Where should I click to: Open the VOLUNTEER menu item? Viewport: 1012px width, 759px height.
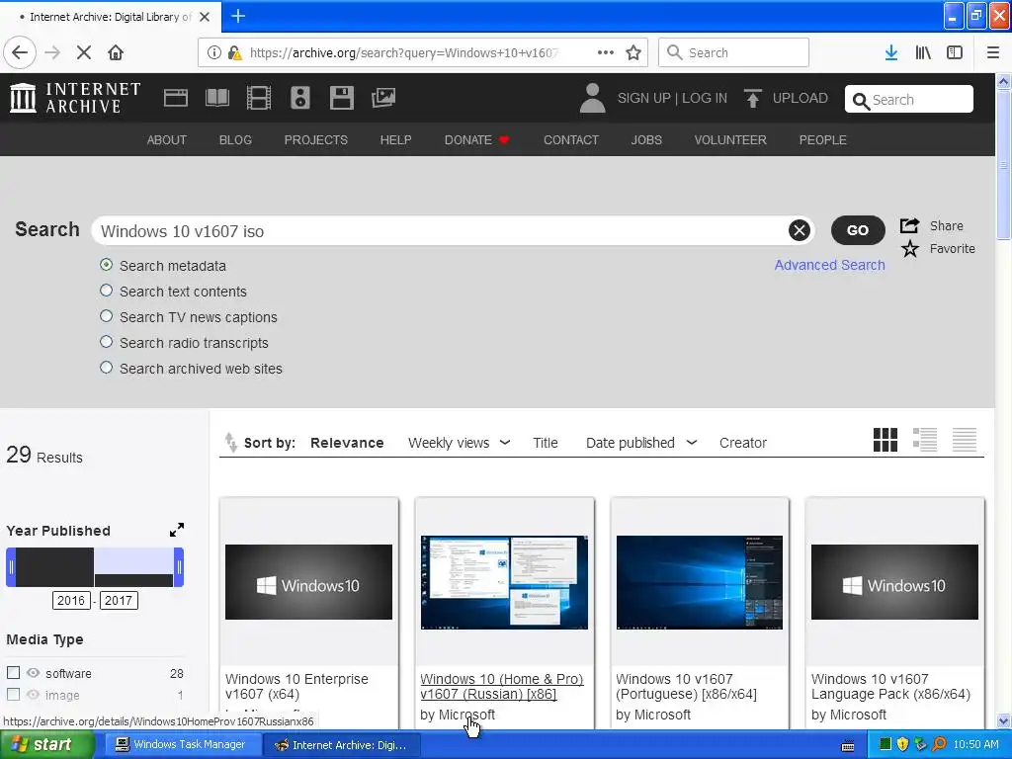pos(730,140)
